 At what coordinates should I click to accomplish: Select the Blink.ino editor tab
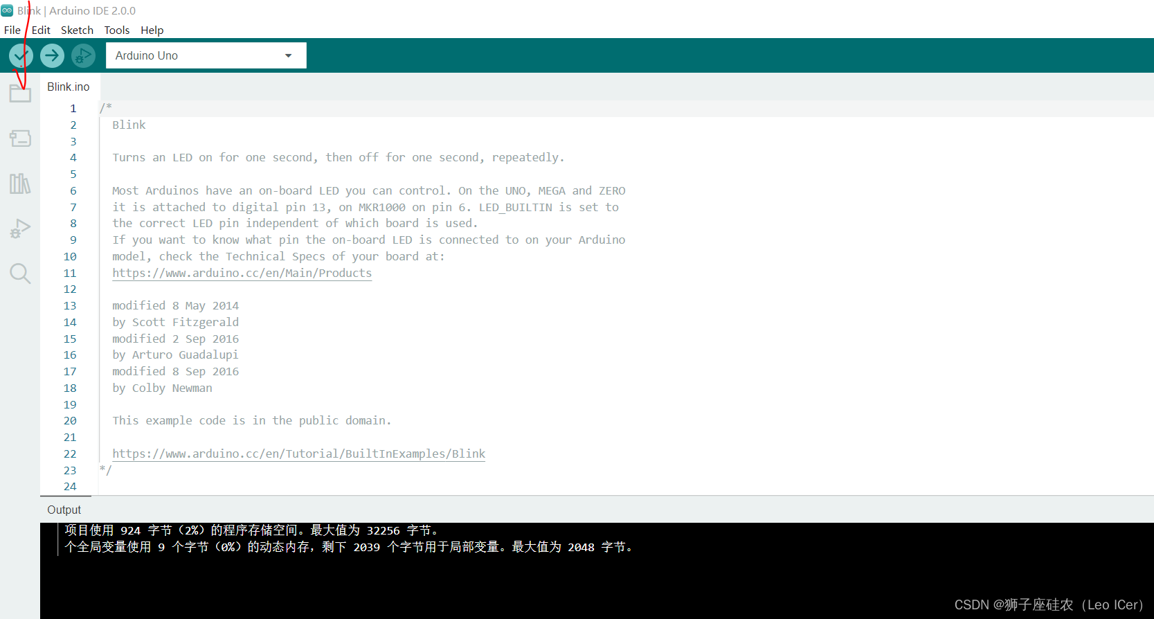pyautogui.click(x=69, y=87)
